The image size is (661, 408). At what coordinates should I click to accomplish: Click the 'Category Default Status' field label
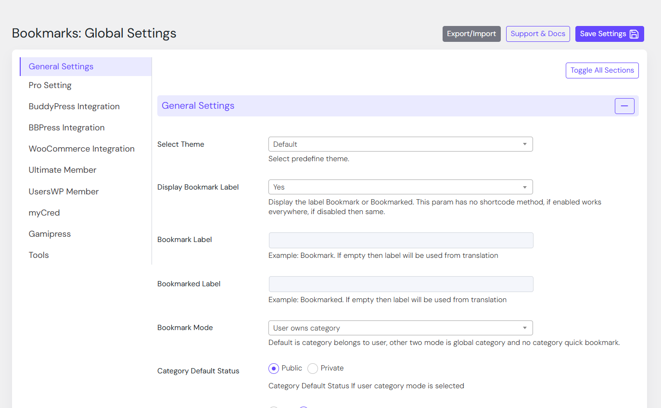pos(198,371)
